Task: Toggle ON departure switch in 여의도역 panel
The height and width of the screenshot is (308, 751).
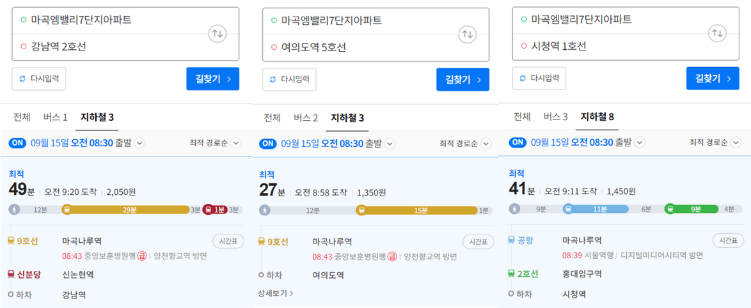Action: [267, 144]
